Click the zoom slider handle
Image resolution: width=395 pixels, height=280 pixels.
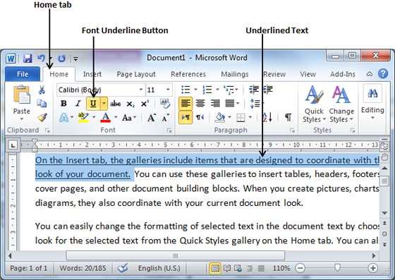tap(337, 268)
